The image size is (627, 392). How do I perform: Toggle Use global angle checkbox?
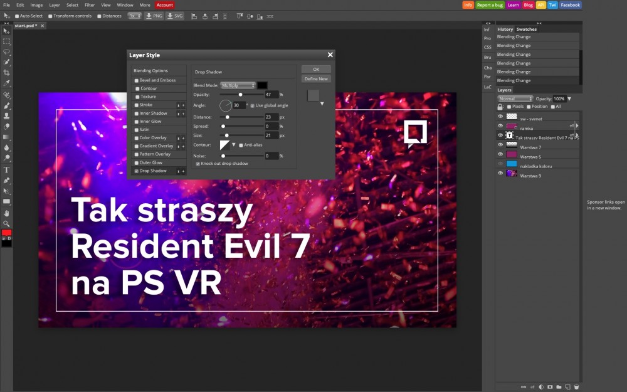[252, 105]
